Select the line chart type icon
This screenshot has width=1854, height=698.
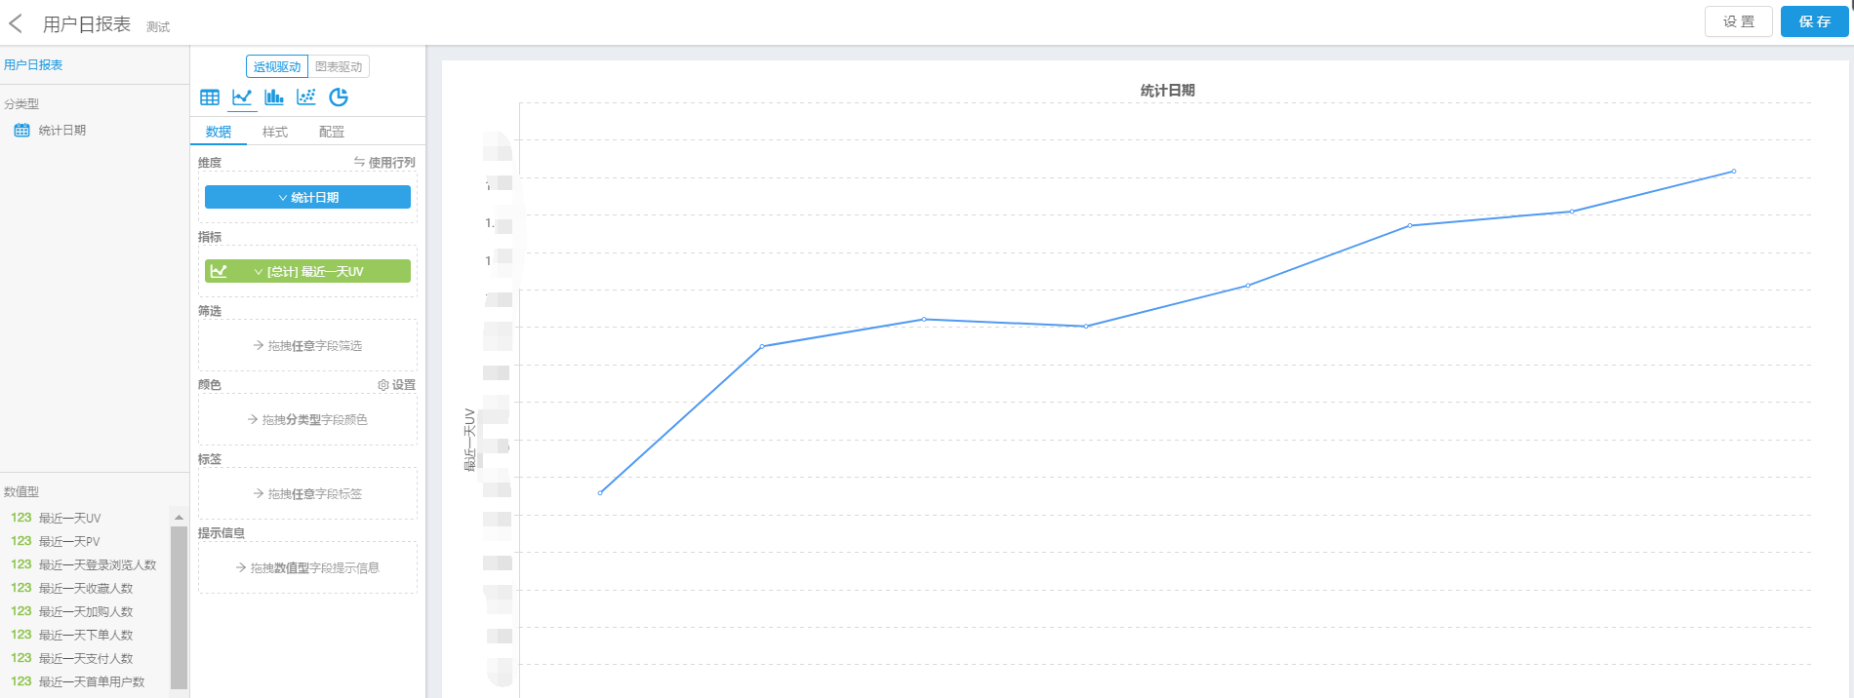[242, 97]
